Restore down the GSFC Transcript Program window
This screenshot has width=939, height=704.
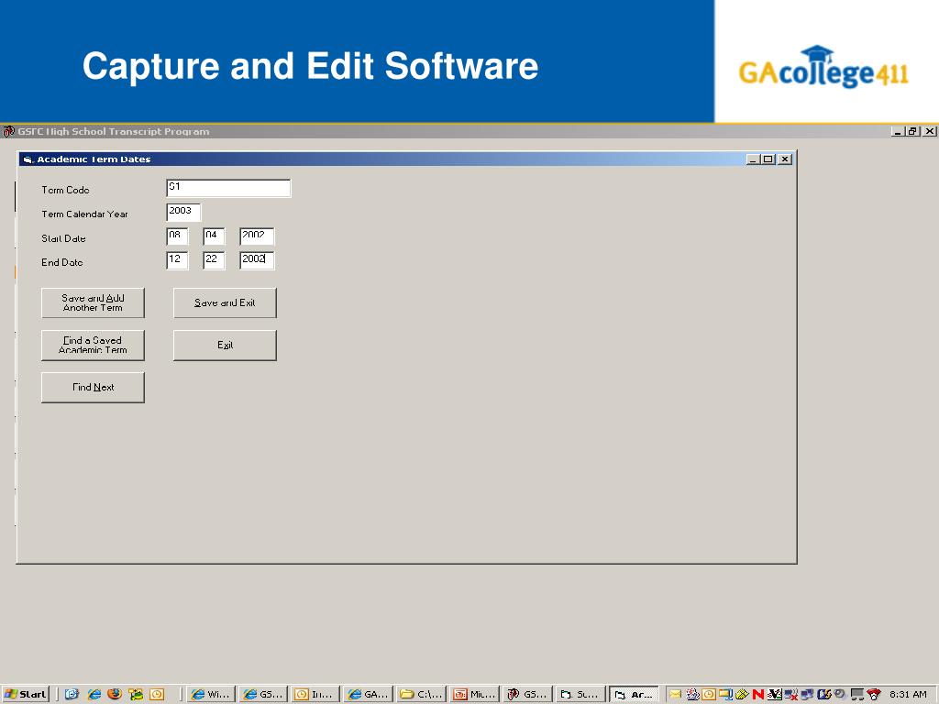[912, 131]
